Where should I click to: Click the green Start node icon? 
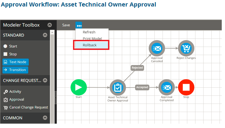78,87
